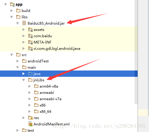Click the BaiduLBS_Android.jar archive icon
The image size is (149, 132).
[x=24, y=23]
